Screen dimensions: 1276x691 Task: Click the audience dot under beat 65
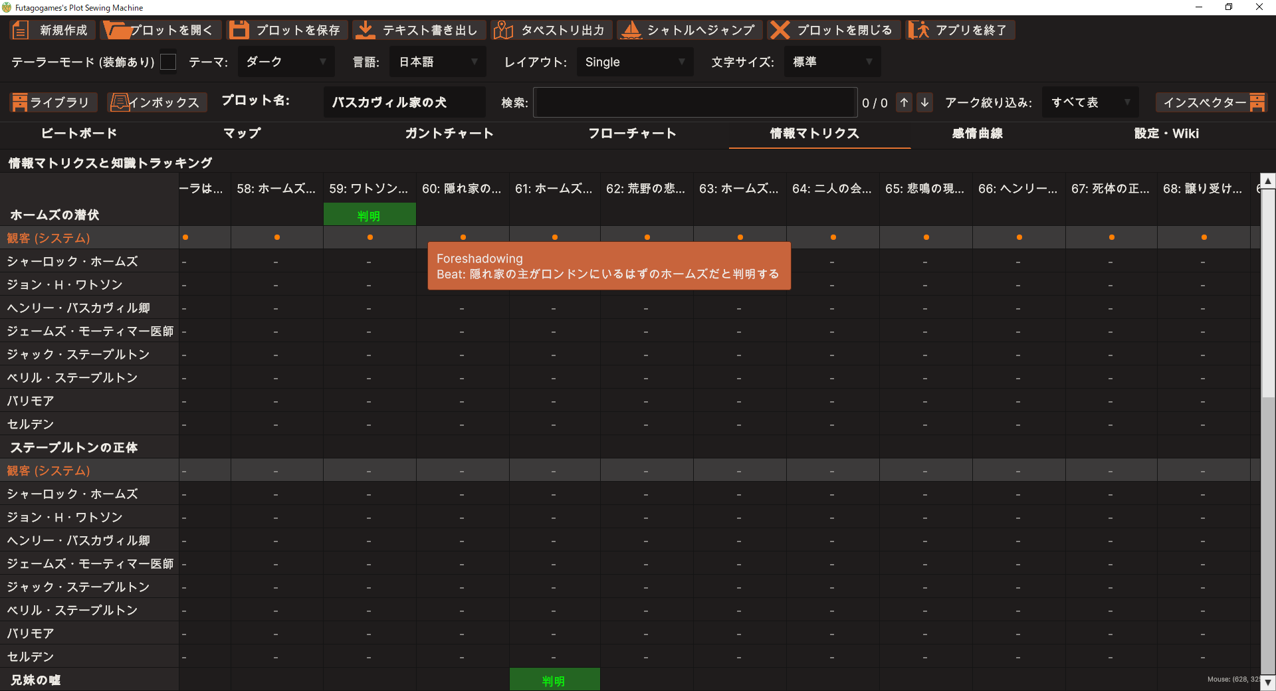point(926,237)
